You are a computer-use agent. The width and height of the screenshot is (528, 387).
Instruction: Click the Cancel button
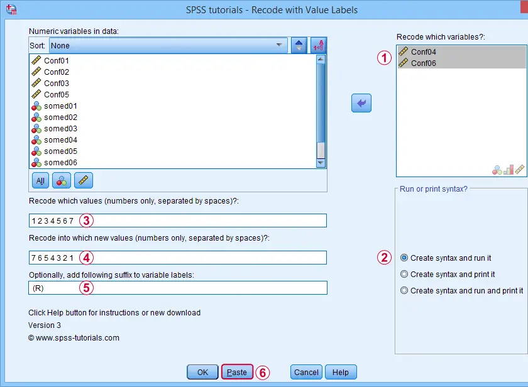pyautogui.click(x=306, y=372)
